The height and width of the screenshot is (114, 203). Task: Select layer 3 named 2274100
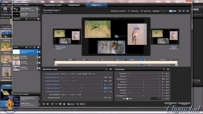25,63
